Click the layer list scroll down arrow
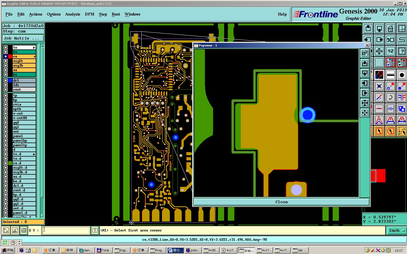 point(42,216)
